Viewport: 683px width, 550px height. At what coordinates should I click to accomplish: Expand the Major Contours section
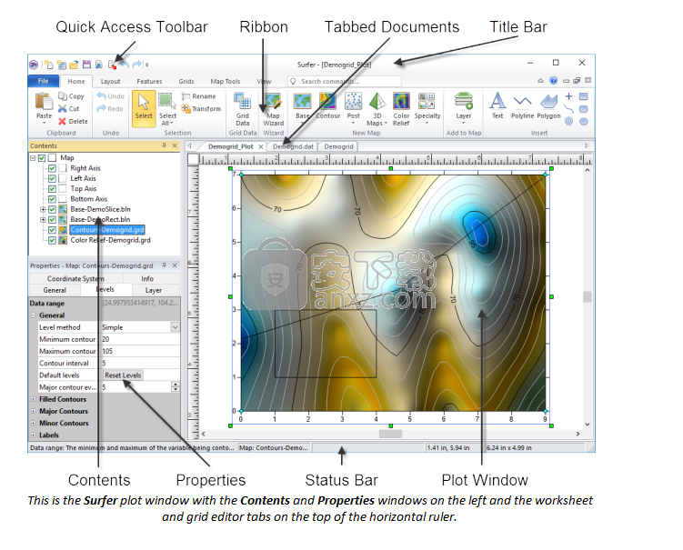pos(34,411)
